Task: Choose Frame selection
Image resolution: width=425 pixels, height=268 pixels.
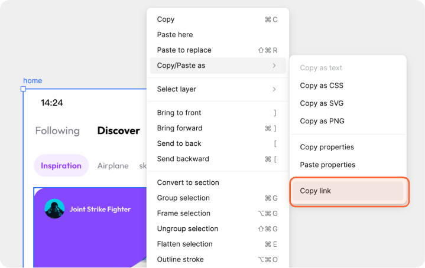Action: [x=184, y=213]
